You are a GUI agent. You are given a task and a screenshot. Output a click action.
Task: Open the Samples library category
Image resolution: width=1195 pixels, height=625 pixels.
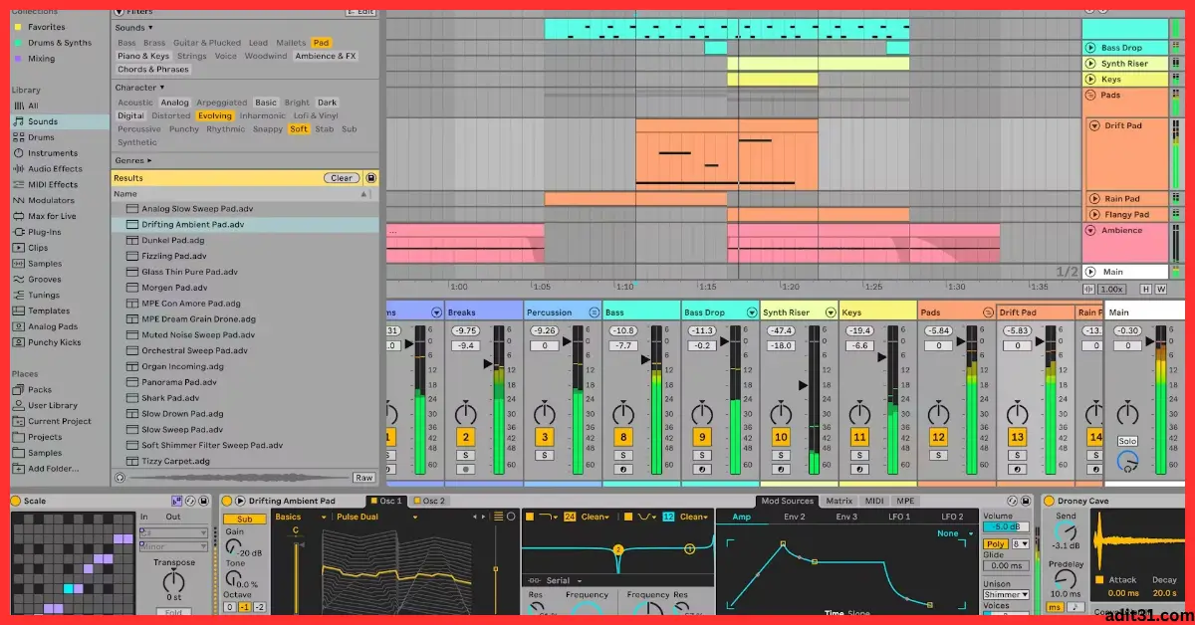[44, 264]
